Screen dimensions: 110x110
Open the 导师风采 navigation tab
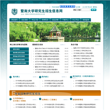coord(45,20)
